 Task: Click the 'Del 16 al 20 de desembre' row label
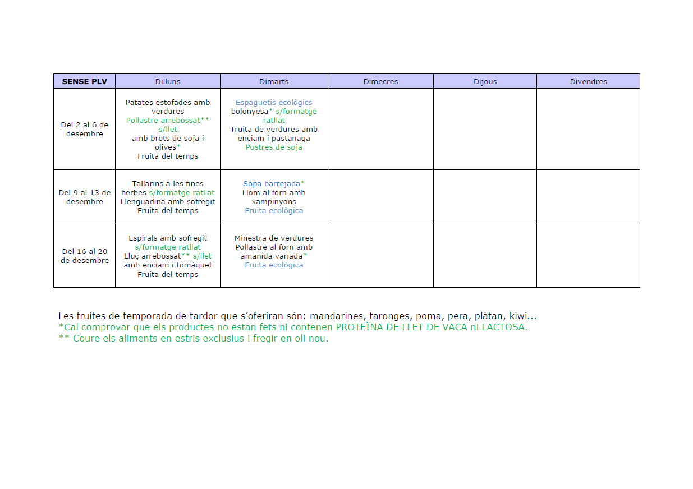point(85,256)
